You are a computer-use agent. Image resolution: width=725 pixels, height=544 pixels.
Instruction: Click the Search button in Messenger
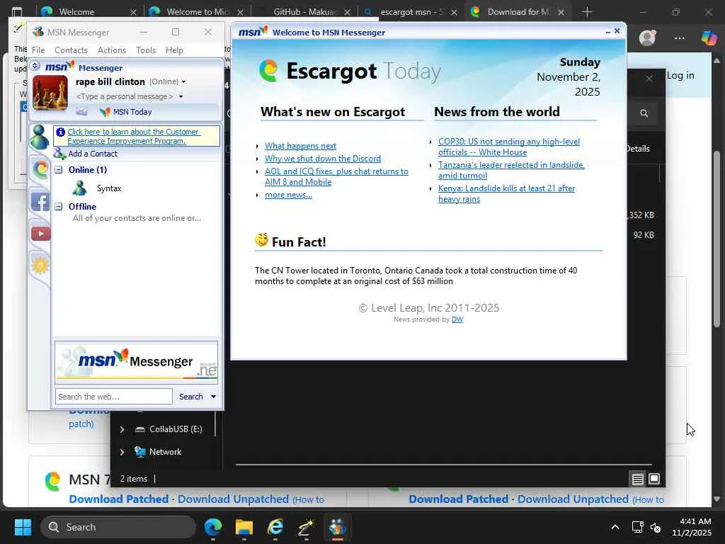point(191,397)
